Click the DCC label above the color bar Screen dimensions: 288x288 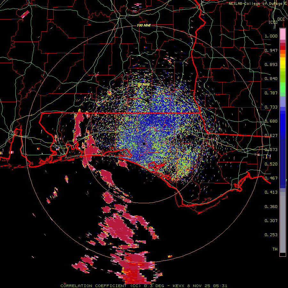281,19
